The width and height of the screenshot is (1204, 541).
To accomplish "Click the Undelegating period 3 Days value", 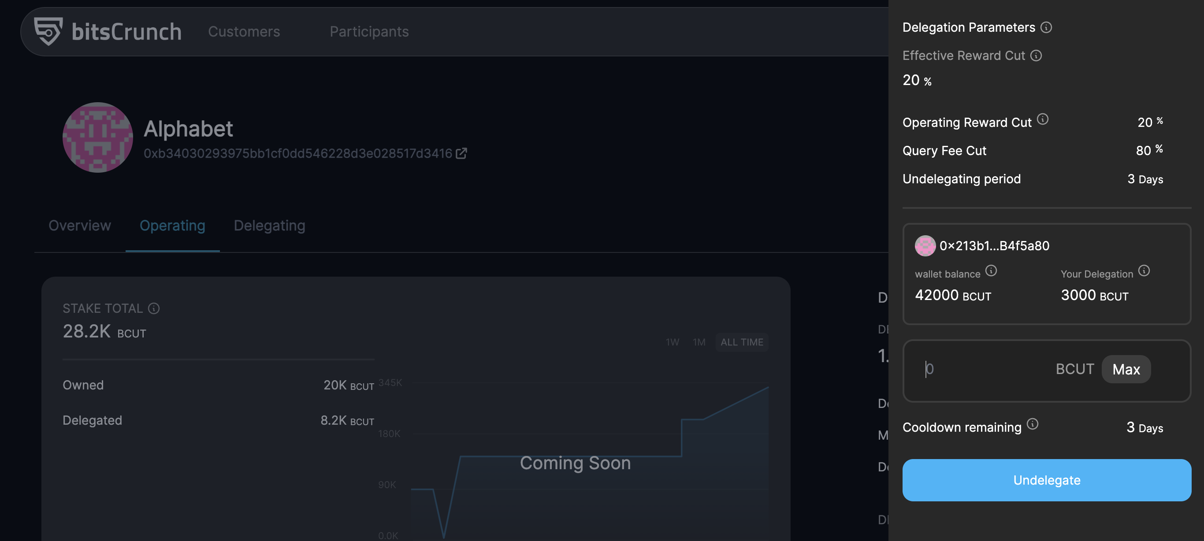I will pyautogui.click(x=1145, y=179).
